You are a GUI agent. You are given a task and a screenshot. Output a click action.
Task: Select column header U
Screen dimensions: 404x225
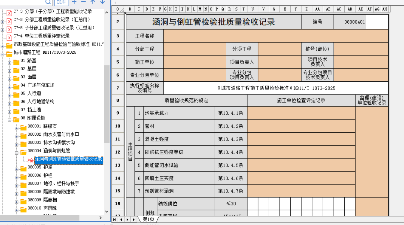click(x=253, y=9)
